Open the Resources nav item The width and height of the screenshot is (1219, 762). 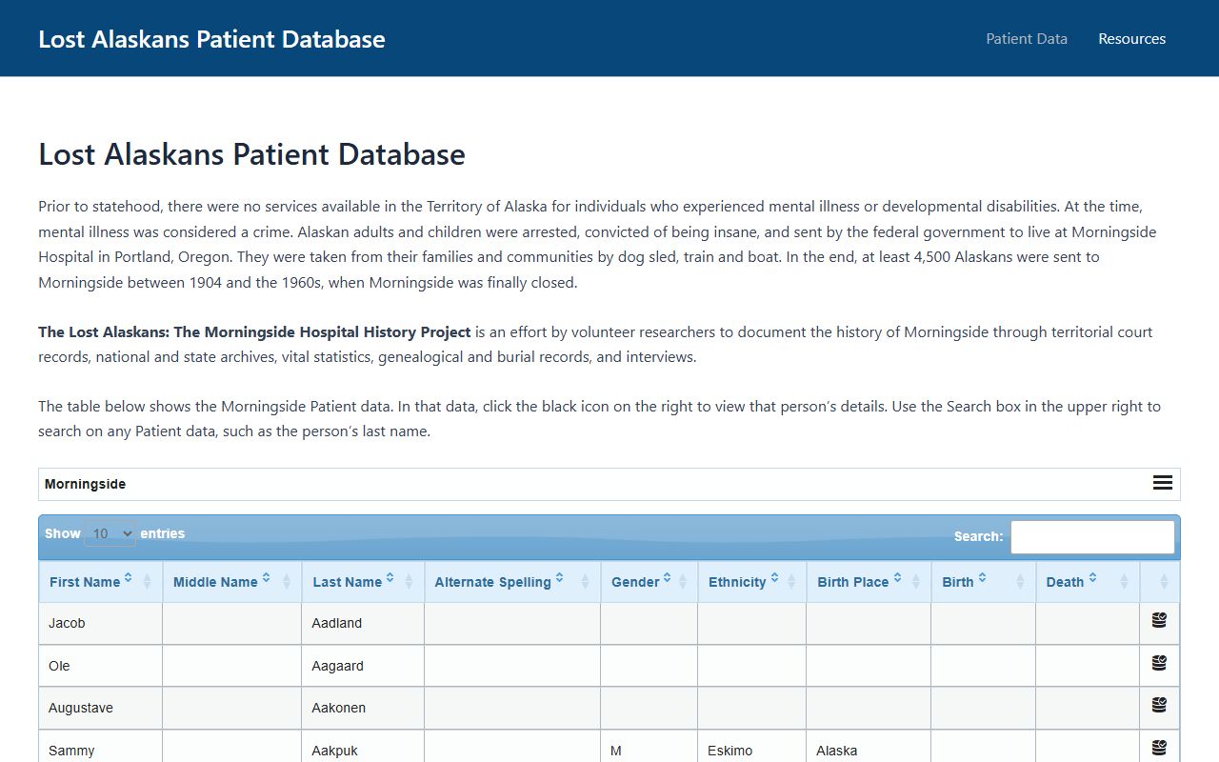1132,39
